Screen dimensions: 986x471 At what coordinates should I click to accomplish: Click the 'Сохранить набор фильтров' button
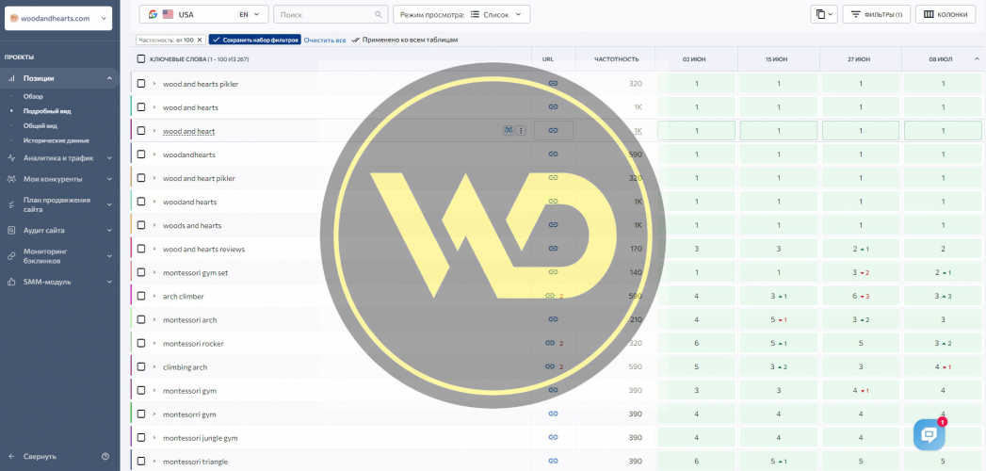click(x=255, y=41)
